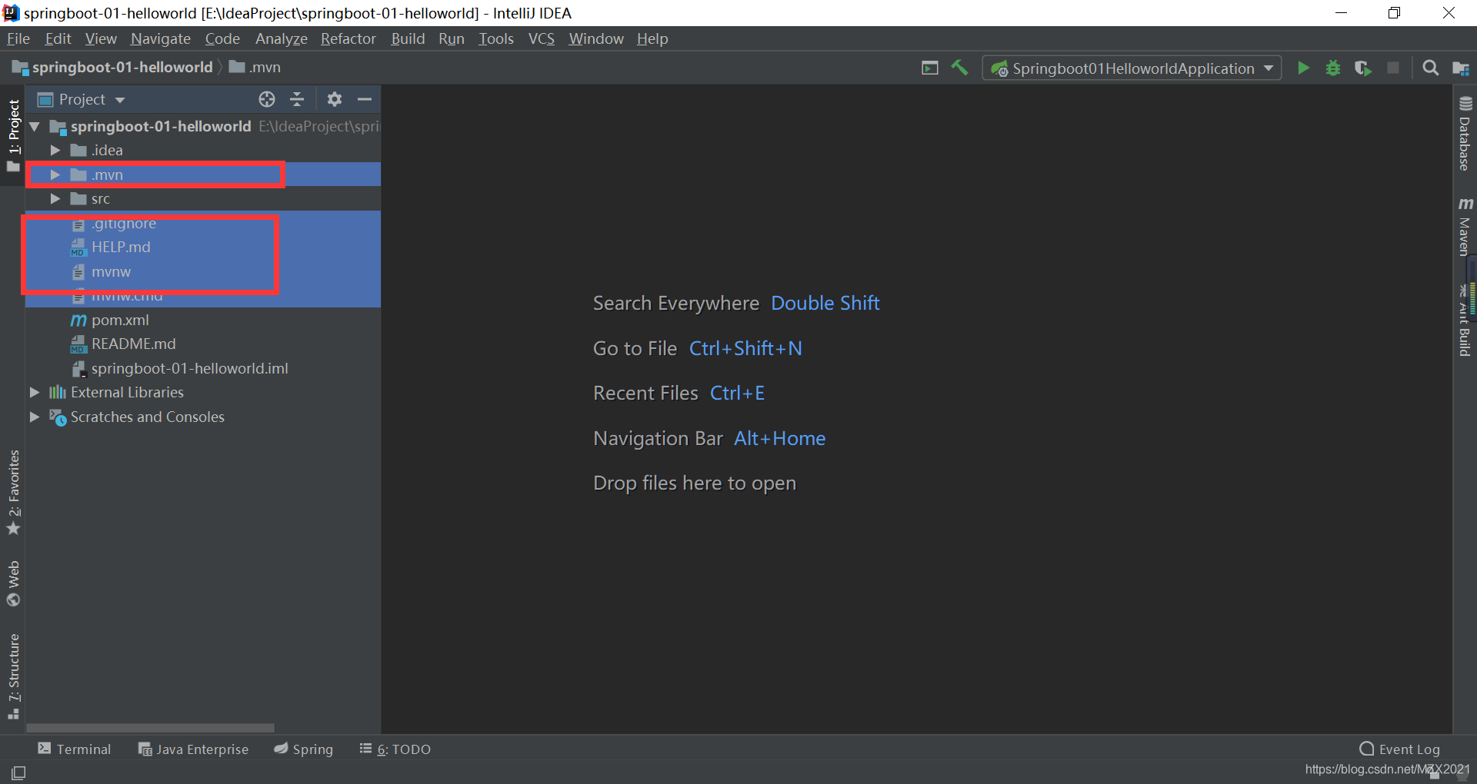Open Java Enterprise tool window

(x=193, y=749)
